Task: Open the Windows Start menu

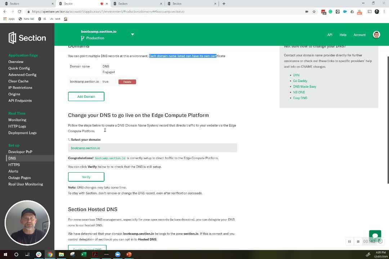Action: [x=5, y=255]
